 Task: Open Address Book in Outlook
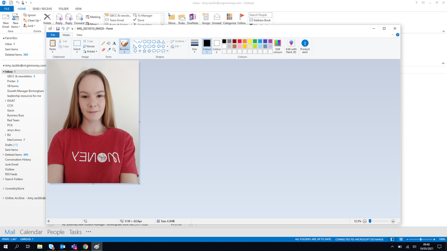[x=260, y=20]
